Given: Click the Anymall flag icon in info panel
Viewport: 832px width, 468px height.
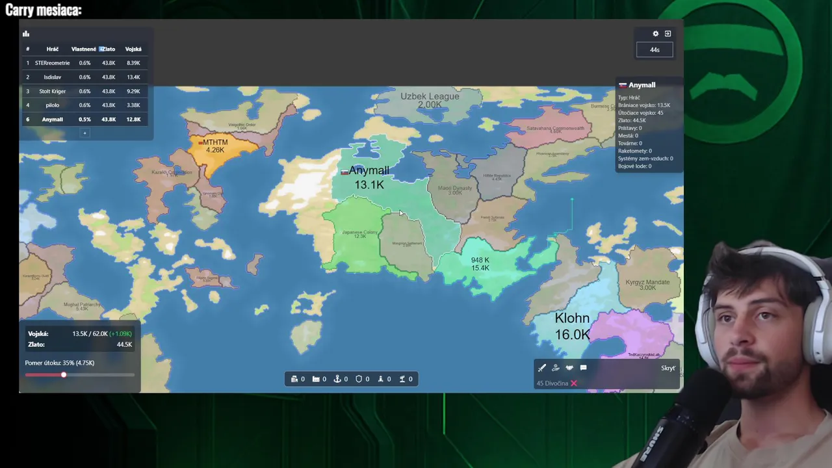Looking at the screenshot, I should [x=623, y=85].
